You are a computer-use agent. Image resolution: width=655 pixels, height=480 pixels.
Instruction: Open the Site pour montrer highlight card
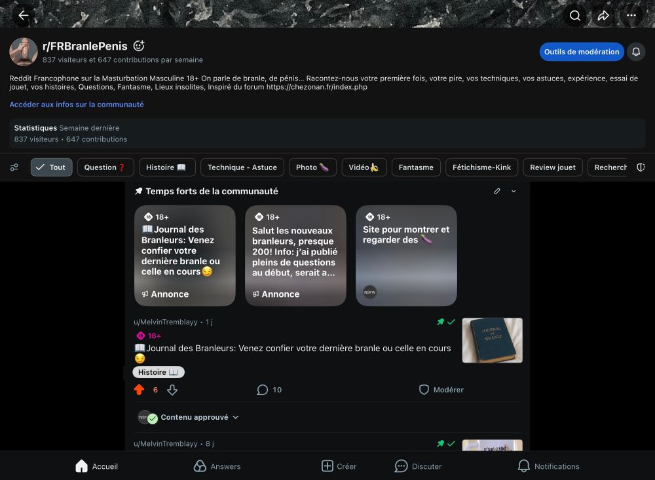point(406,256)
